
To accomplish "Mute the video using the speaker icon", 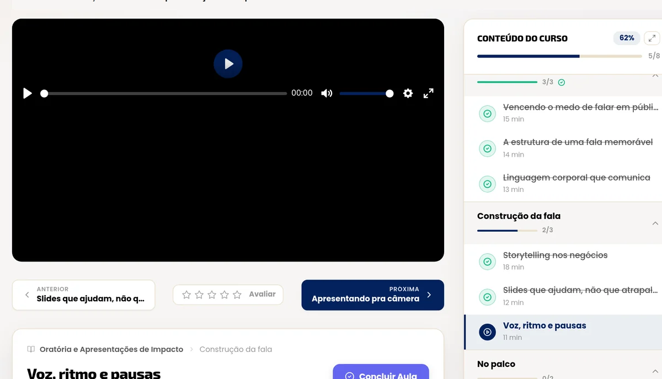I will tap(327, 93).
